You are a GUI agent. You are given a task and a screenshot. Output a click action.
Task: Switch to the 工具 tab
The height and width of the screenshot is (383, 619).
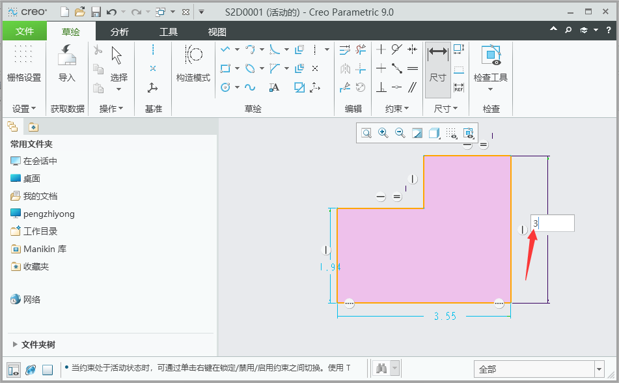(x=169, y=32)
